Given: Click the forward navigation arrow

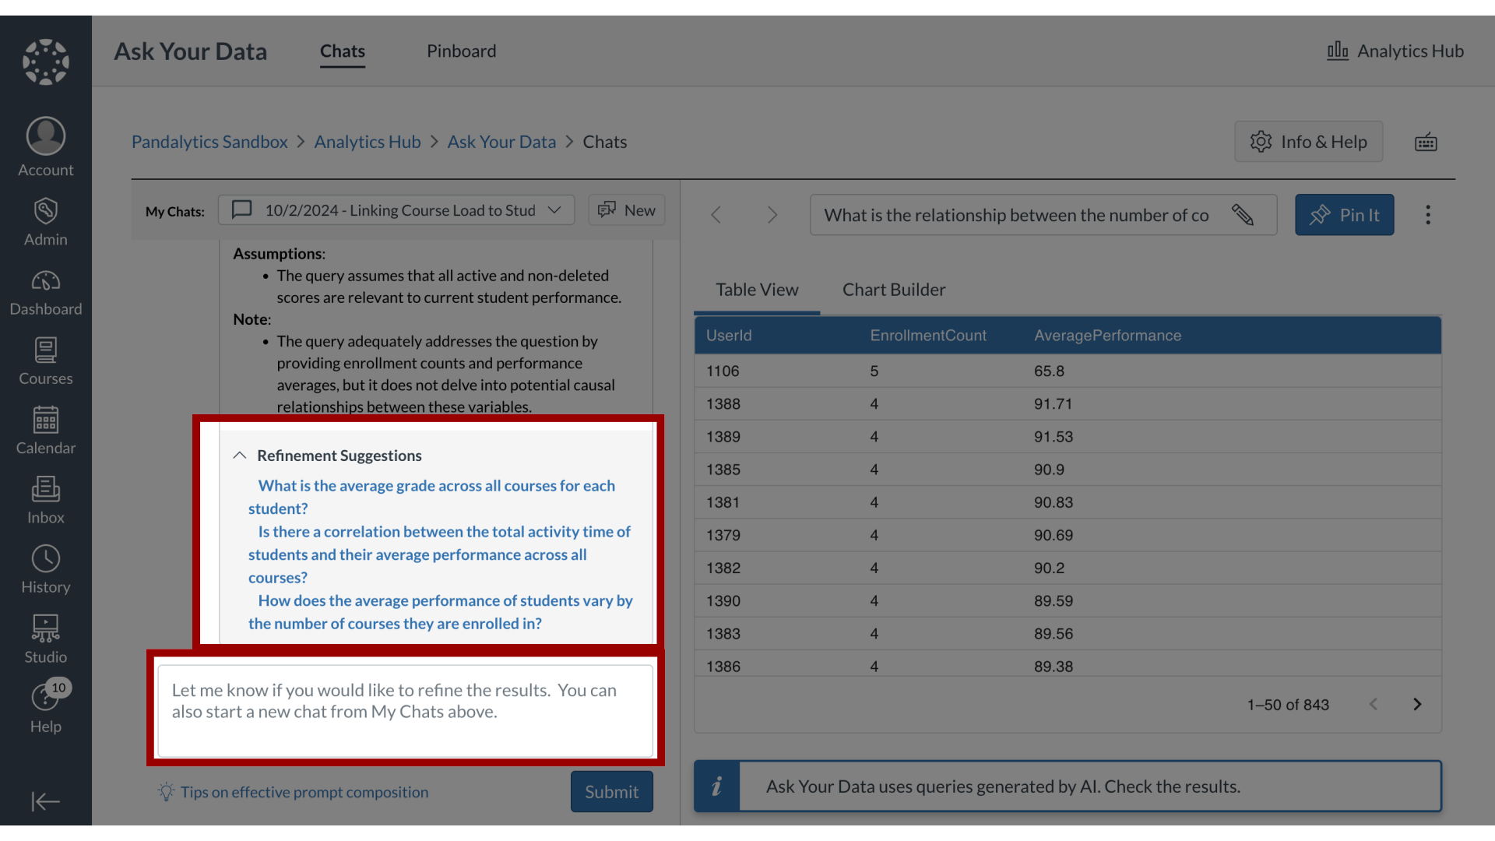Looking at the screenshot, I should pyautogui.click(x=771, y=215).
